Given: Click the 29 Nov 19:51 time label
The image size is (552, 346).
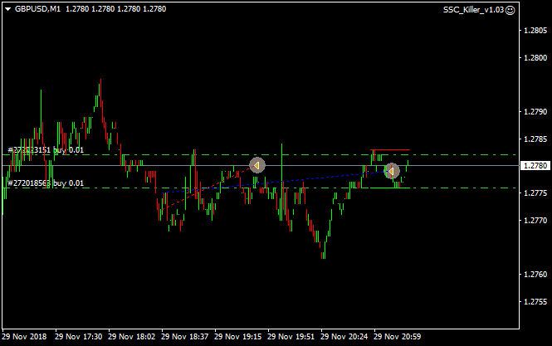Looking at the screenshot, I should 291,337.
